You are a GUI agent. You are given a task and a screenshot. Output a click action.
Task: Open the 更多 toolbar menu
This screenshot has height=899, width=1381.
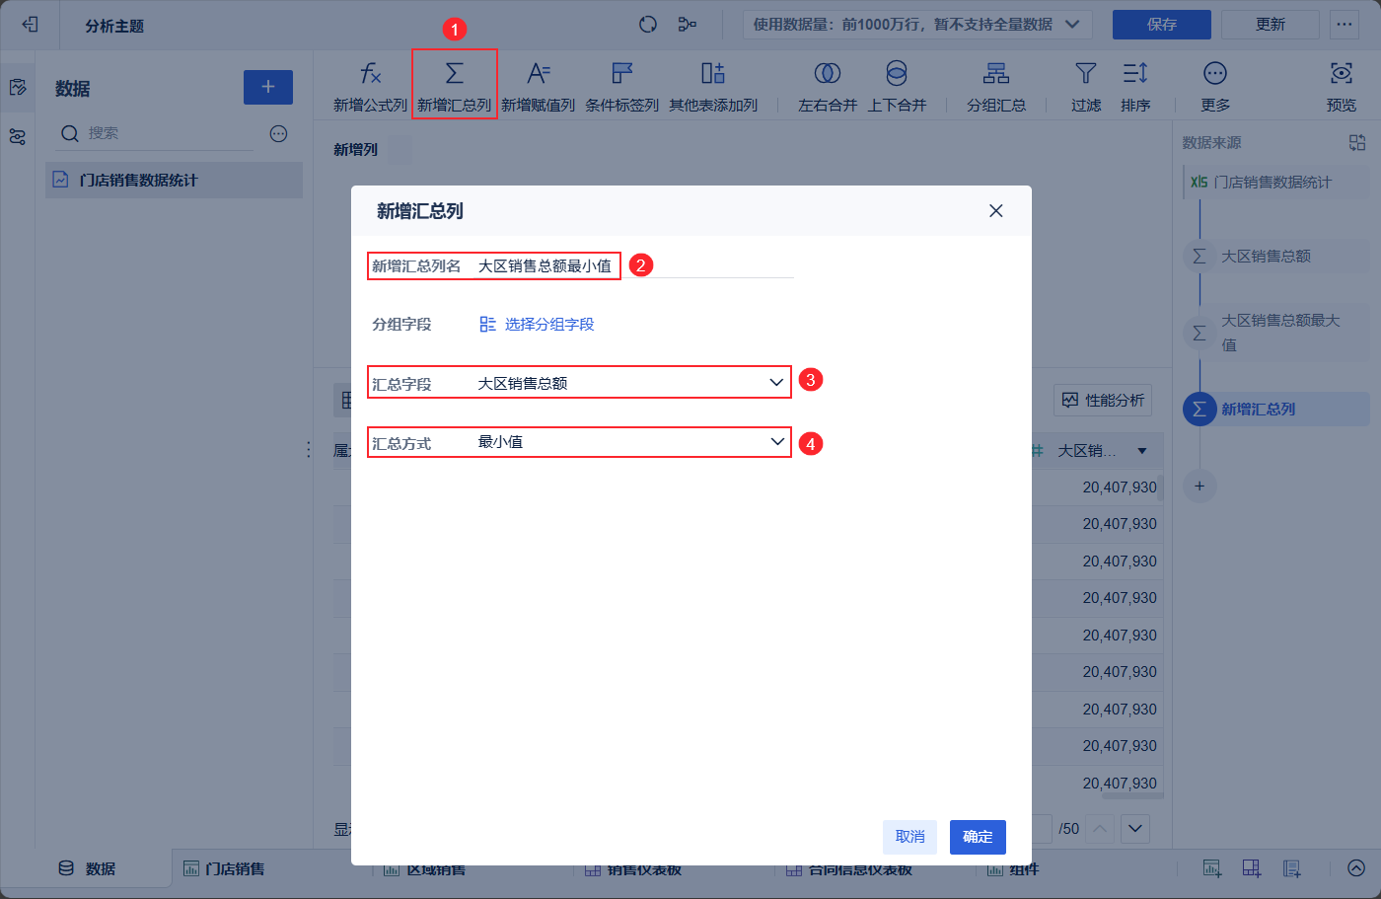coord(1215,86)
